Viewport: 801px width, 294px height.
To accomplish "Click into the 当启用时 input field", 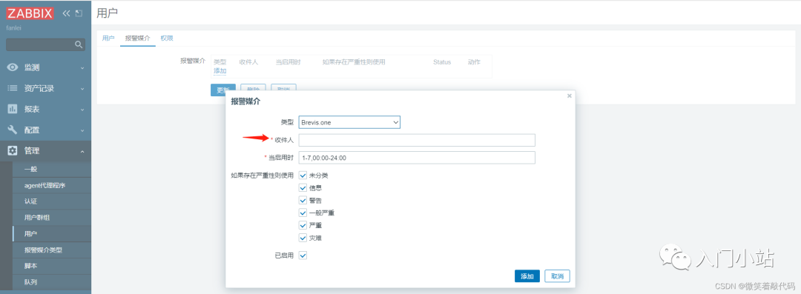I will click(x=417, y=158).
